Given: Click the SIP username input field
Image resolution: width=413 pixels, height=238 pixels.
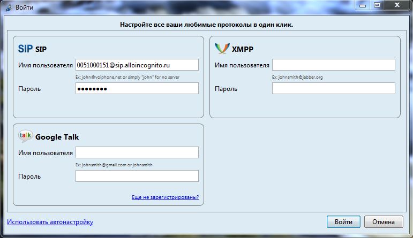Looking at the screenshot, I should [137, 65].
